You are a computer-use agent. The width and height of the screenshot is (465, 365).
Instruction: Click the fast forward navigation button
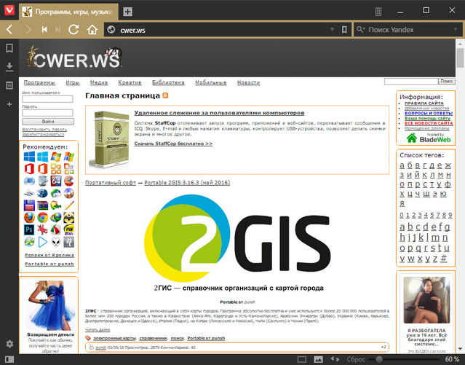[x=57, y=29]
